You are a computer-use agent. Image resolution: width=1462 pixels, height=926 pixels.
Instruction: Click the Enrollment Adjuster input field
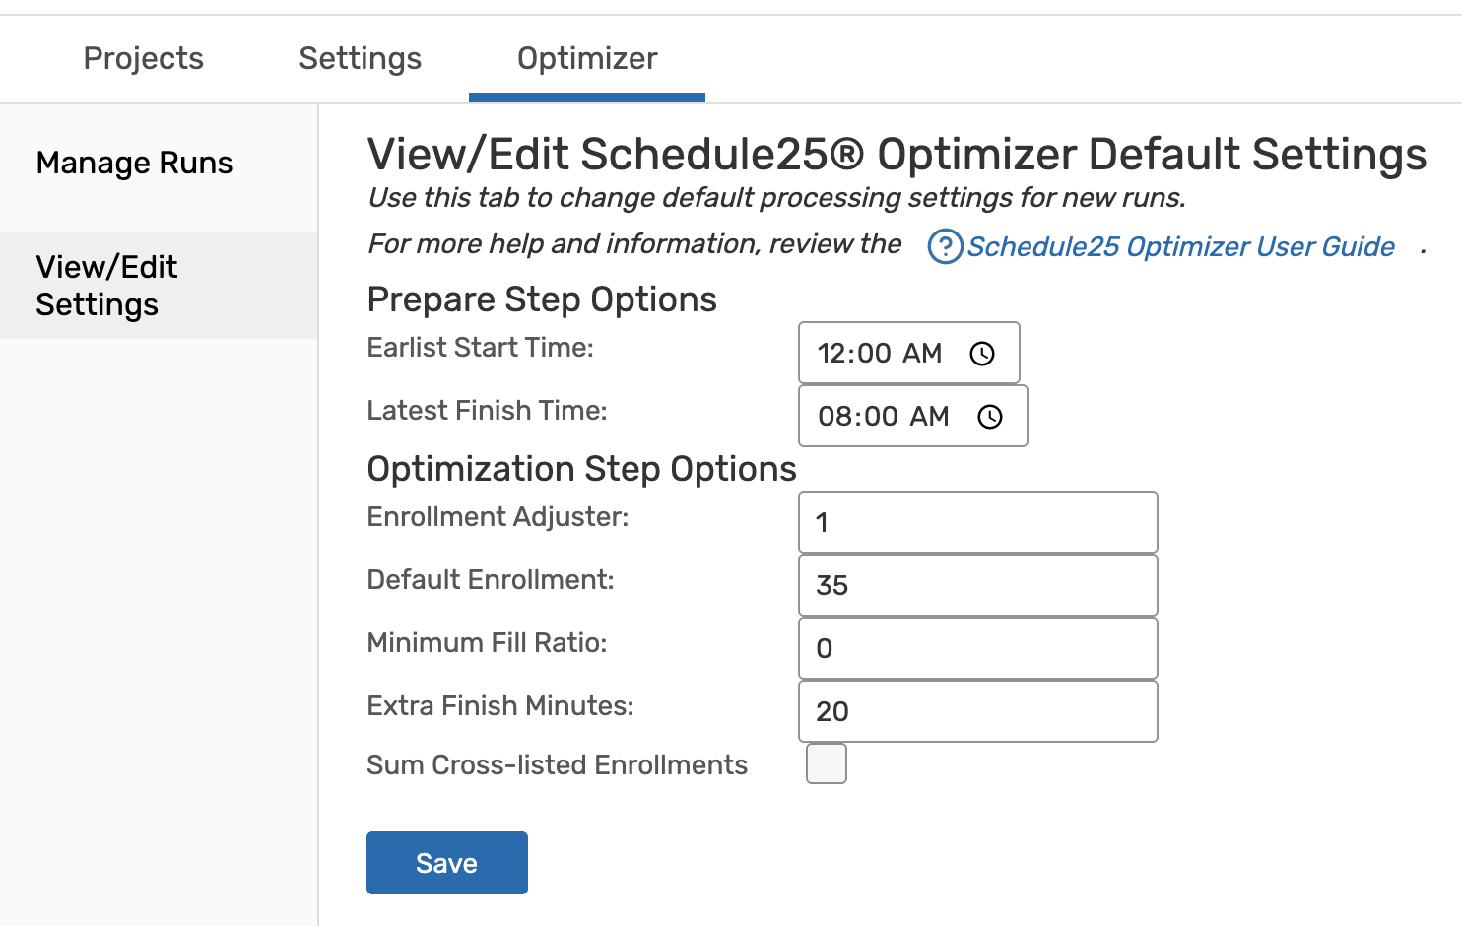coord(977,522)
